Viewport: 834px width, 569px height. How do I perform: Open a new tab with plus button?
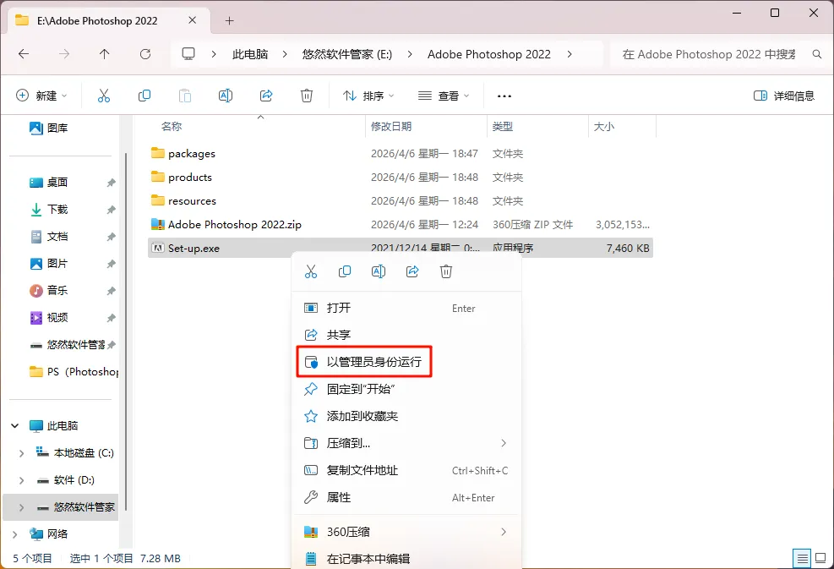229,21
